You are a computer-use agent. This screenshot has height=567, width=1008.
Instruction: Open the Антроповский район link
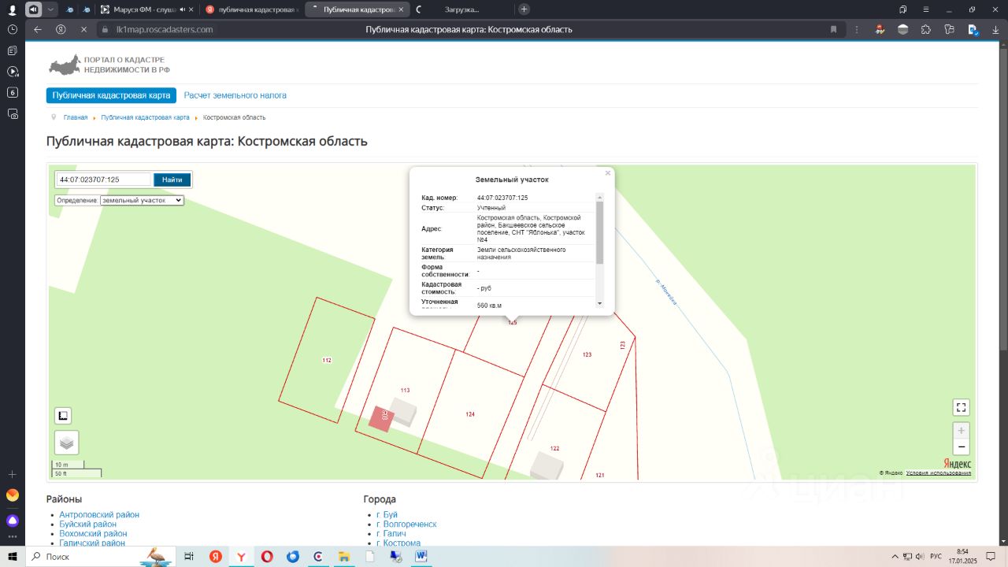tap(99, 515)
